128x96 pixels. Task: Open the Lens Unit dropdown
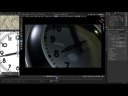pyautogui.click(x=121, y=40)
